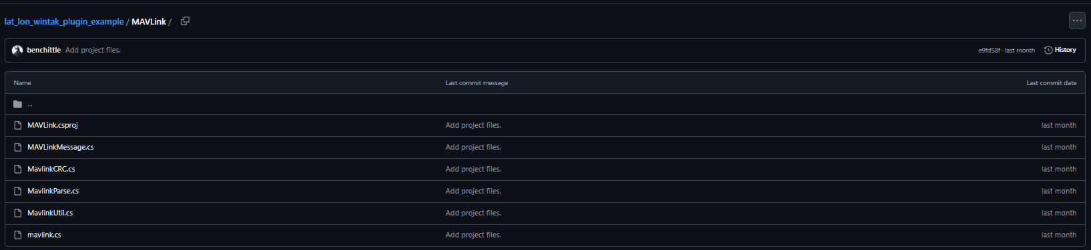Open MavlinkCRC.cs file
Image resolution: width=1091 pixels, height=250 pixels.
pyautogui.click(x=51, y=169)
